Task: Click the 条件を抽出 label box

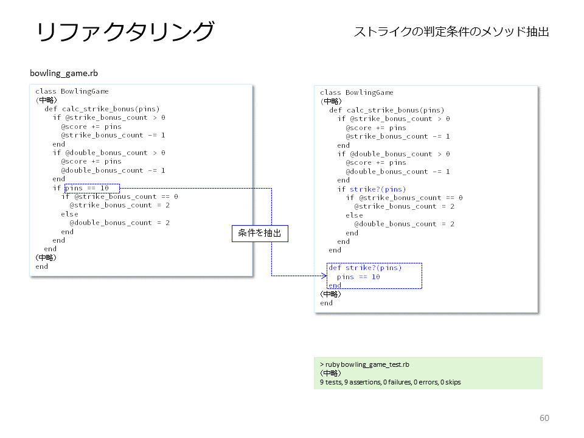Action: [260, 233]
